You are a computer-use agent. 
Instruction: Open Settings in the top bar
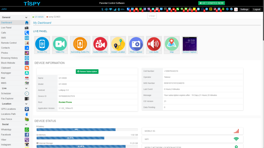click(244, 9)
